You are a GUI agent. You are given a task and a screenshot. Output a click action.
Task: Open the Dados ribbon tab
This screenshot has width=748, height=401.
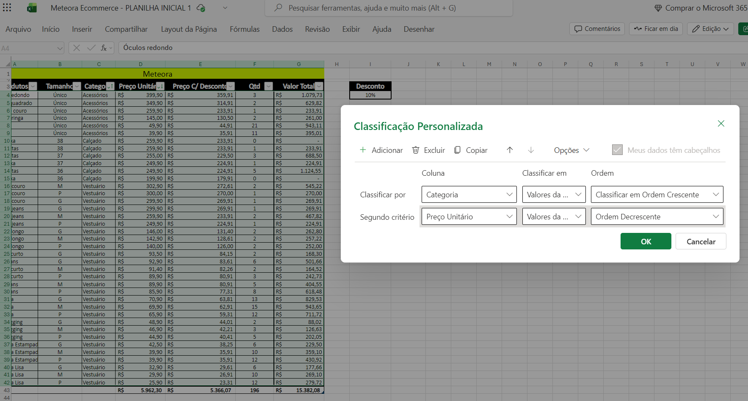(282, 29)
